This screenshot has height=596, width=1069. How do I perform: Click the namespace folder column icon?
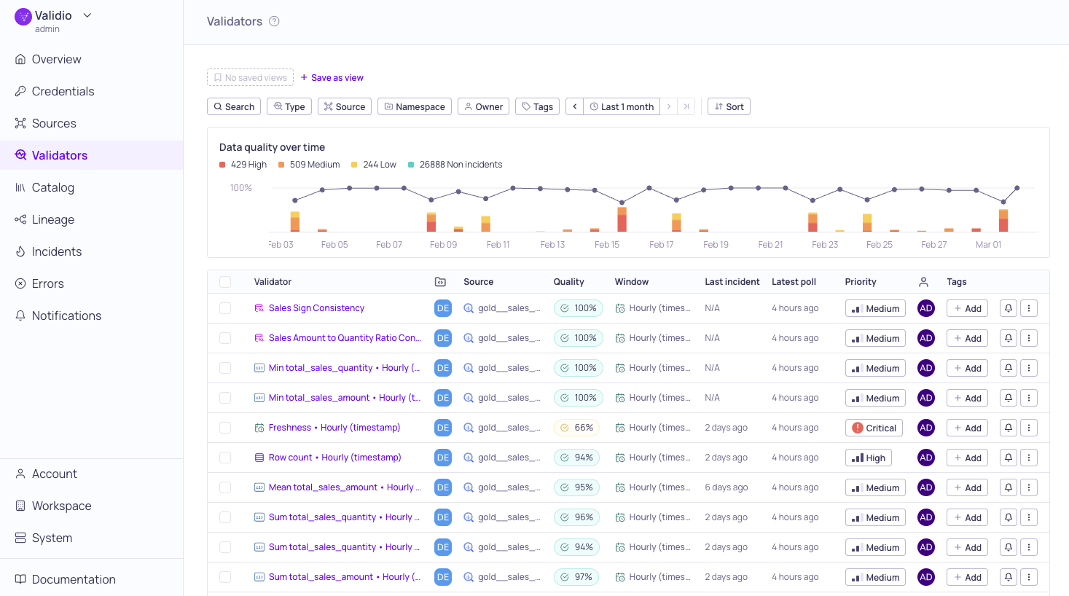[440, 282]
